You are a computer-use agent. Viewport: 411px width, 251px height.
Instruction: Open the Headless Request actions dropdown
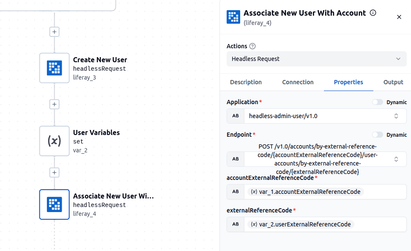316,59
